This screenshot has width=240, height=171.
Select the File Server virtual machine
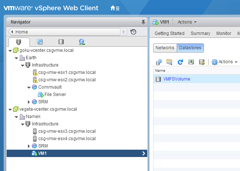point(55,95)
